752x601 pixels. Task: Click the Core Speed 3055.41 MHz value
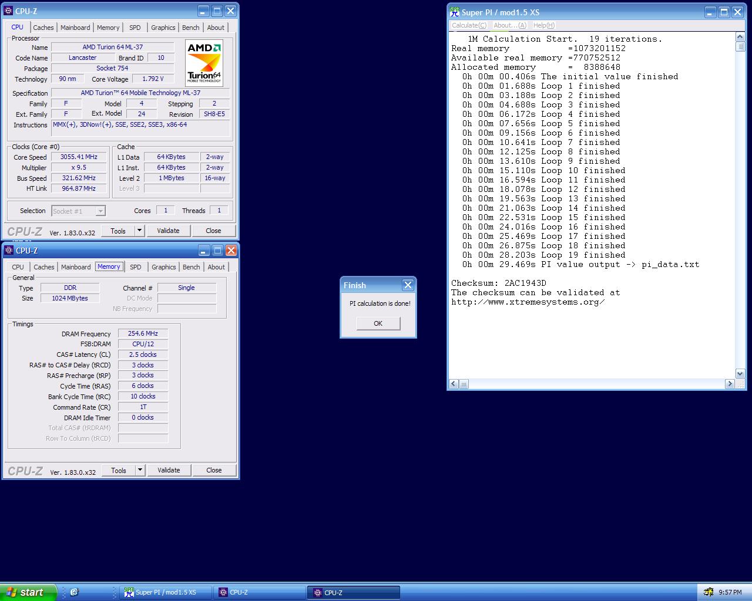click(x=79, y=157)
